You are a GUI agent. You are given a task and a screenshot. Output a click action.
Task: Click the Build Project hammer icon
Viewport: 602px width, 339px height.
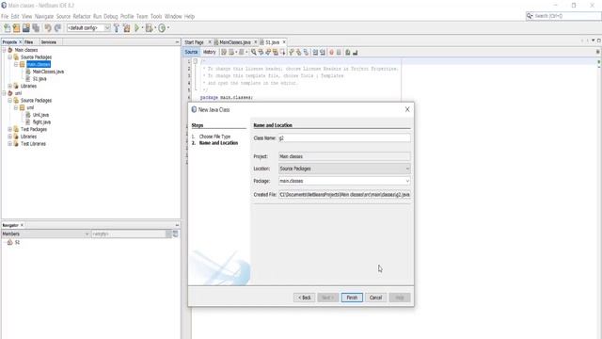tap(117, 27)
